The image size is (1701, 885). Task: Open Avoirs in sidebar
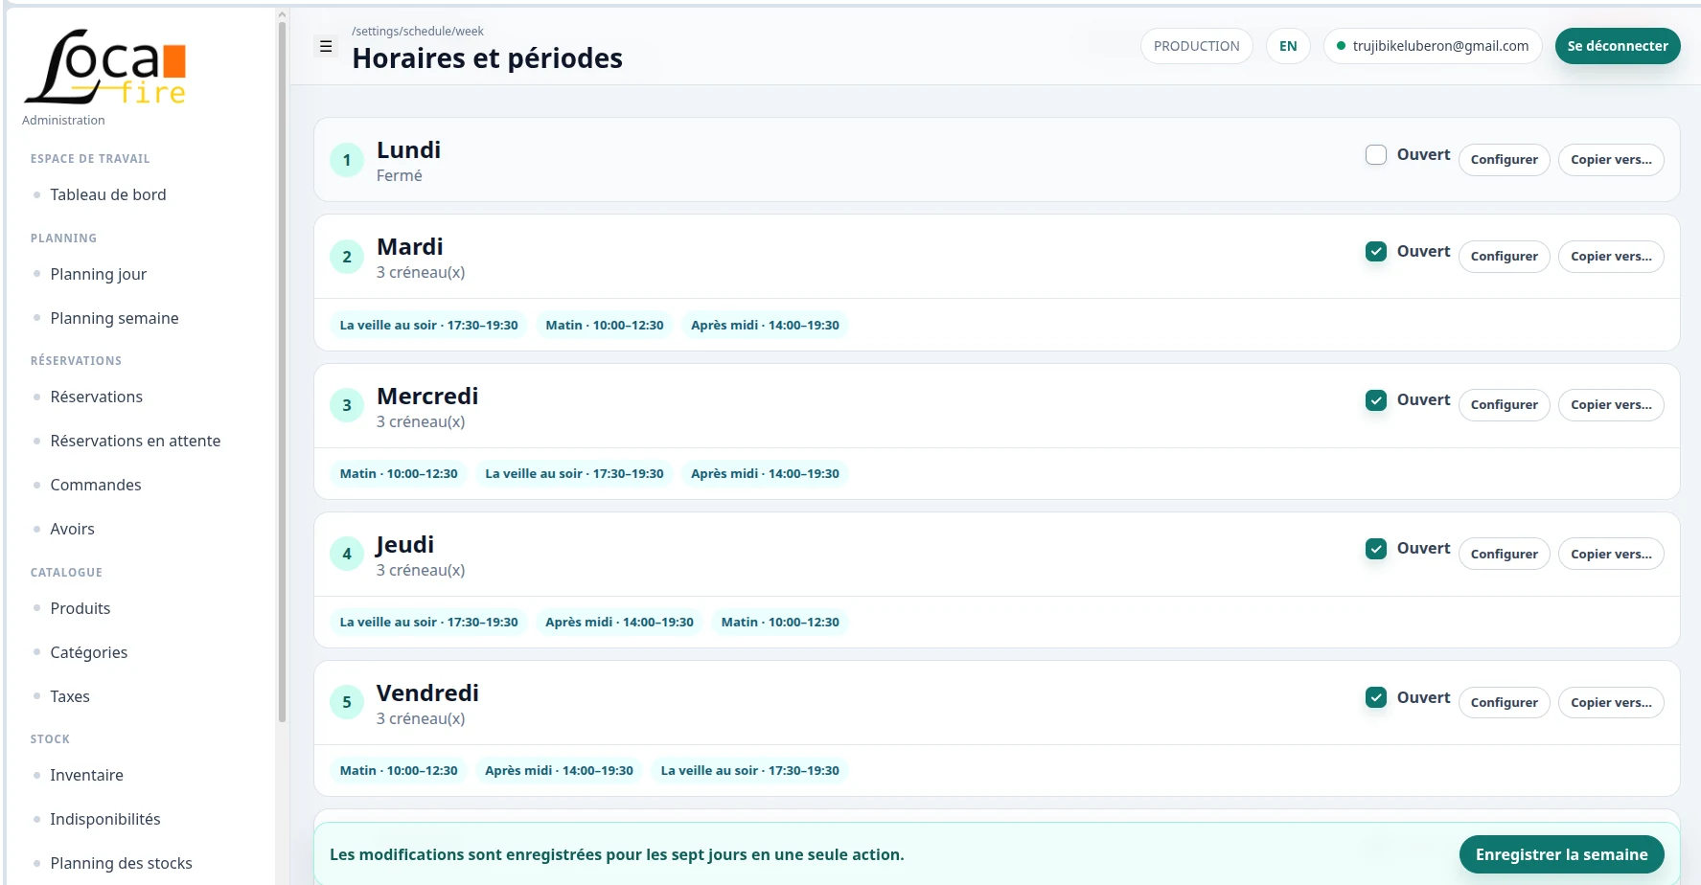(x=72, y=529)
